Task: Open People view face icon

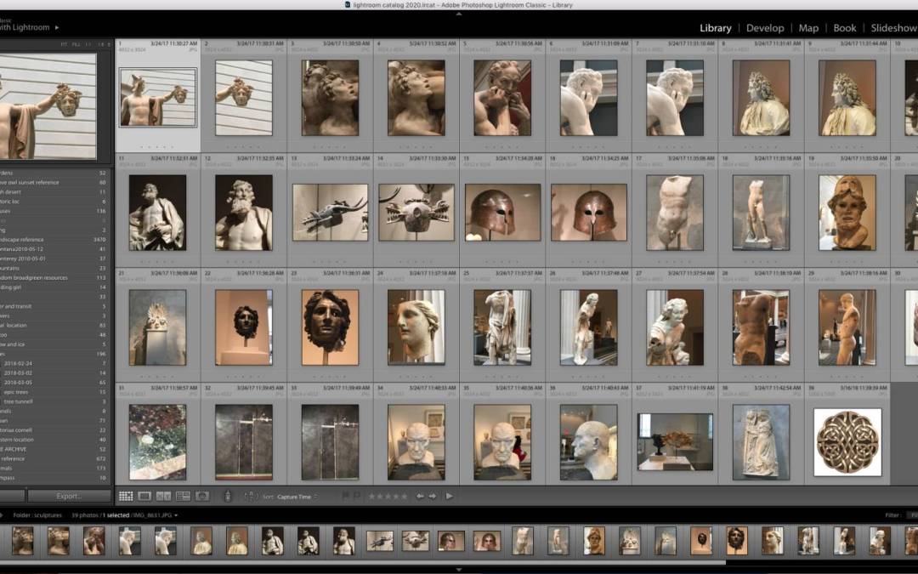Action: point(202,496)
